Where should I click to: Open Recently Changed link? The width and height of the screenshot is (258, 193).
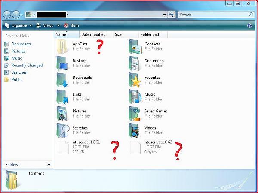point(27,65)
